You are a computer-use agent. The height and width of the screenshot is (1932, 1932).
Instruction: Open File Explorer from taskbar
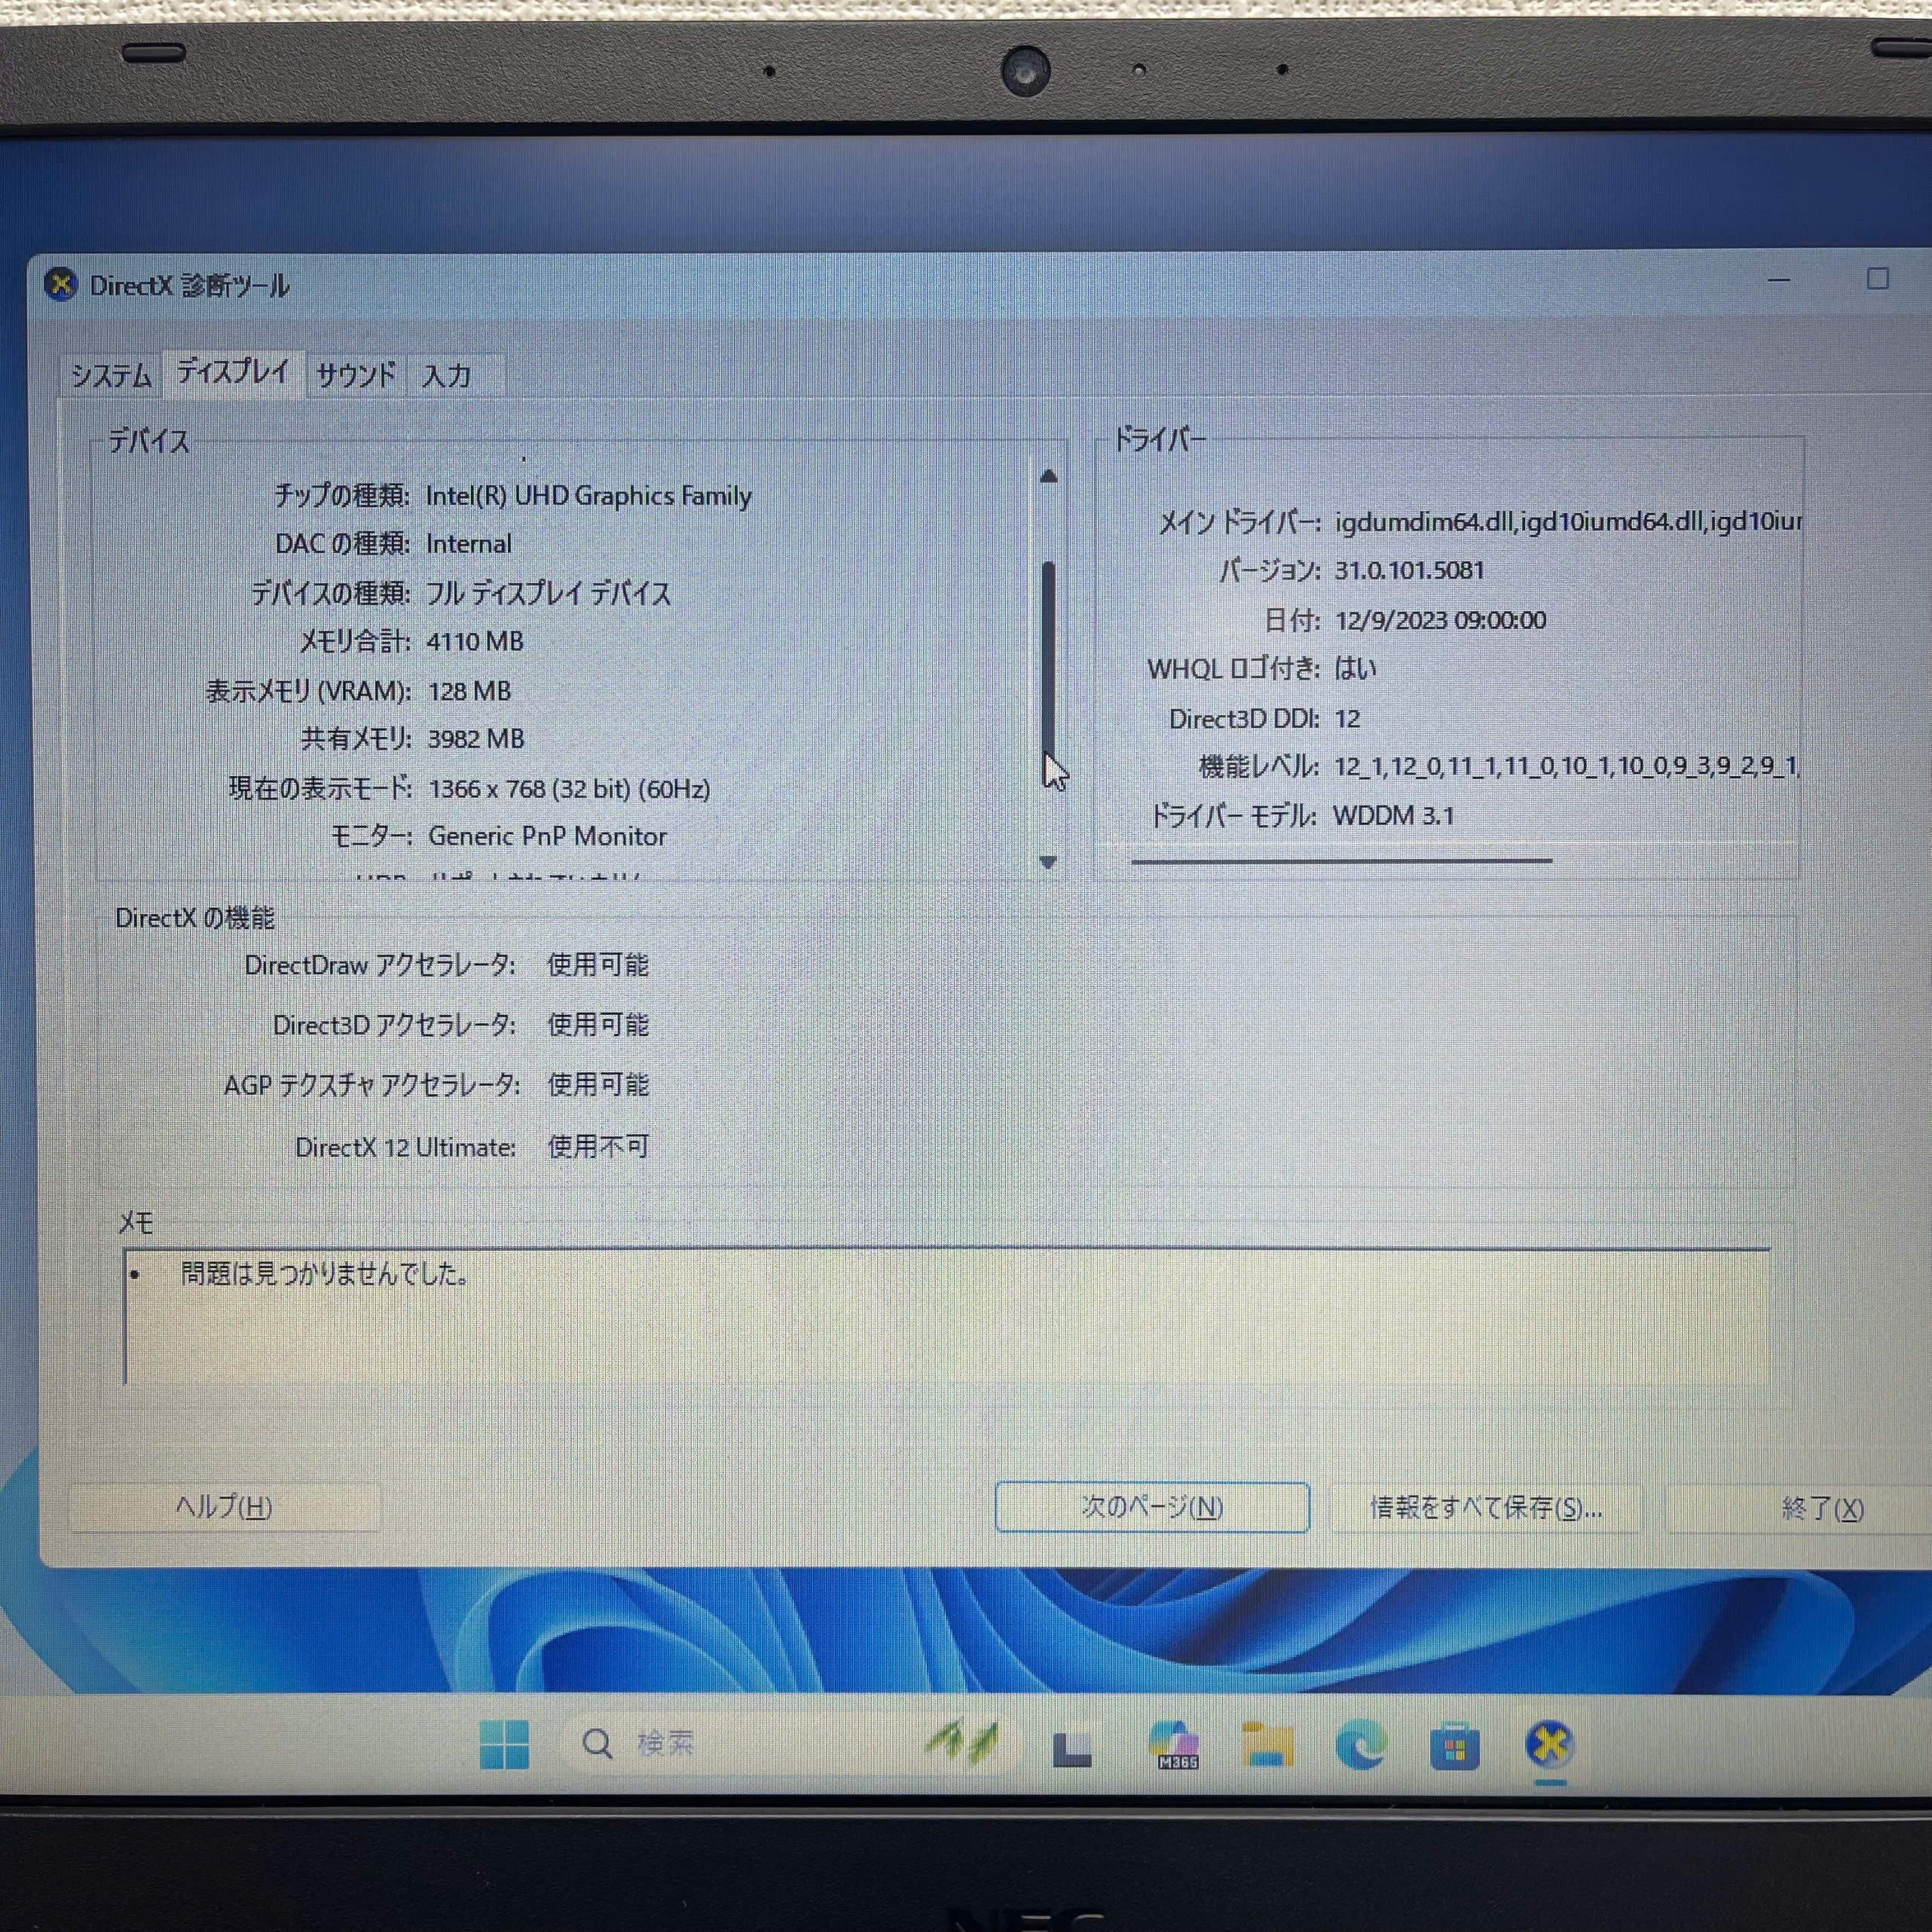tap(1267, 1745)
